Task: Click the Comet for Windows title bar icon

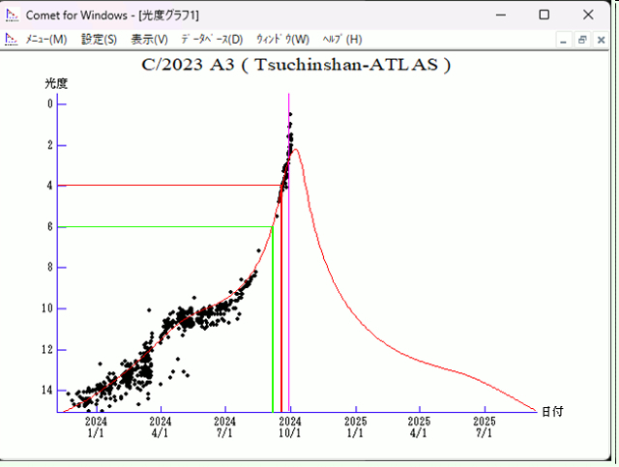Action: (x=12, y=15)
